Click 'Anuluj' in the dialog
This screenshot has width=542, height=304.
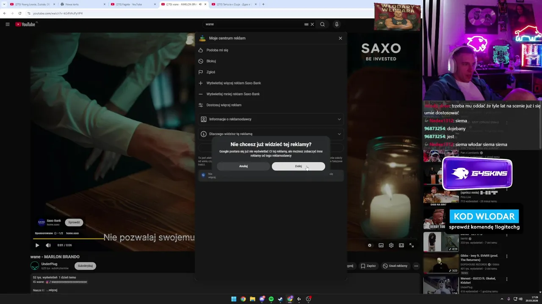coord(243,166)
